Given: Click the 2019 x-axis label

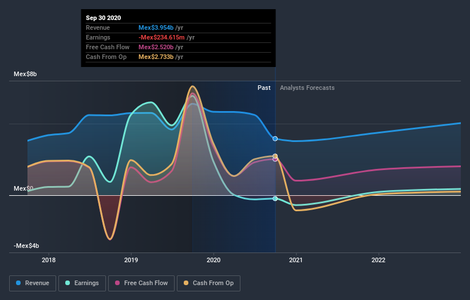Looking at the screenshot, I should 131,260.
